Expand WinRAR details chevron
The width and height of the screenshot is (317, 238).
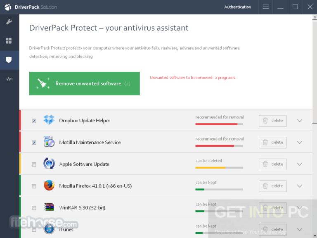coord(300,208)
